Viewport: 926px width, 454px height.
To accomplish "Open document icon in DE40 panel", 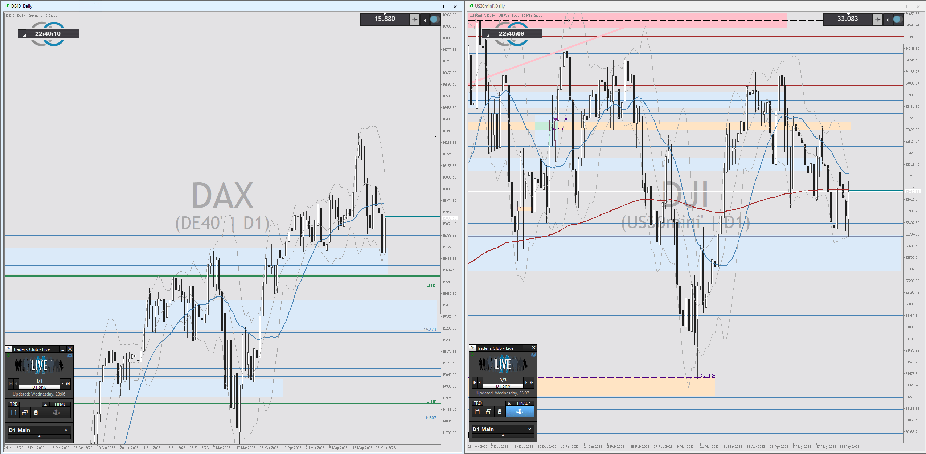I will point(13,412).
